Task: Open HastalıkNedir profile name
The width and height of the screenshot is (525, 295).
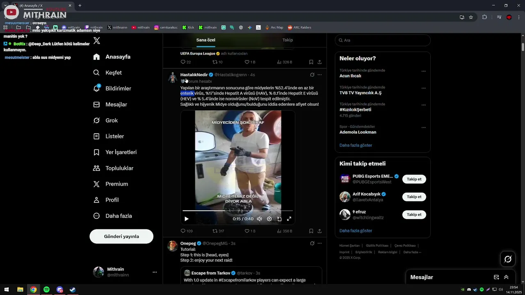Action: click(194, 75)
